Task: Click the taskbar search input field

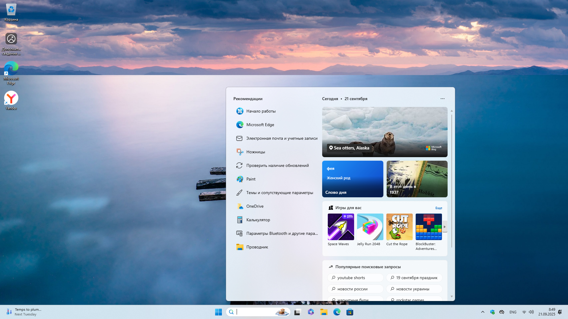Action: tap(254, 312)
